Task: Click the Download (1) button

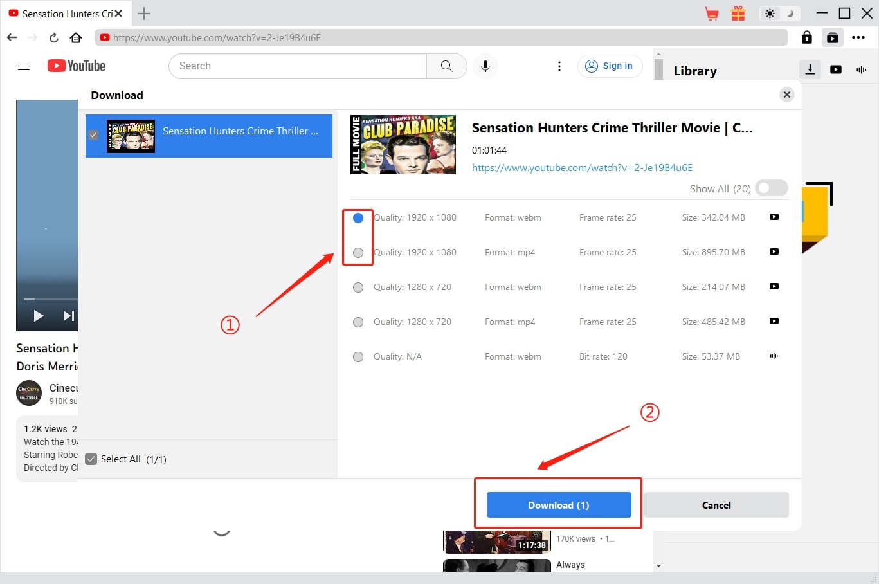Action: 558,505
